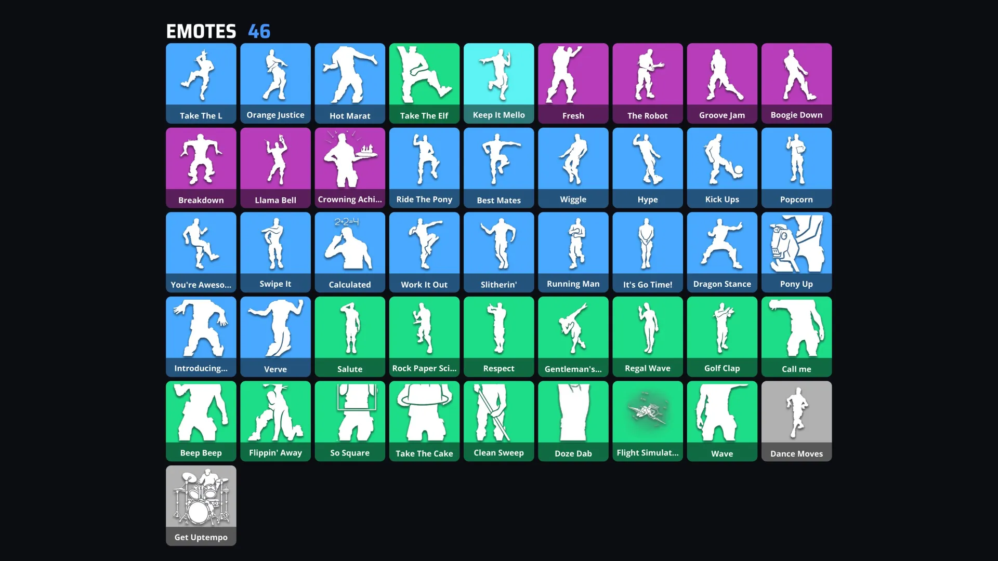The image size is (998, 561).
Task: Choose the Orange Justice emote tile
Action: pos(275,83)
